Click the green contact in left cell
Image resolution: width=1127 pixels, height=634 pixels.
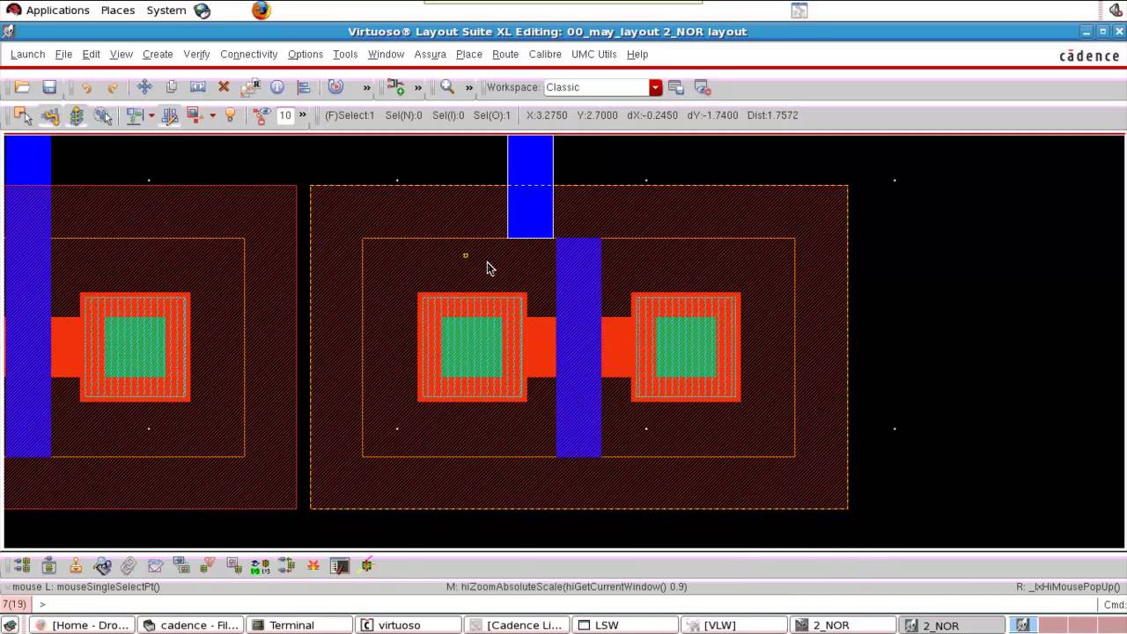tap(135, 347)
